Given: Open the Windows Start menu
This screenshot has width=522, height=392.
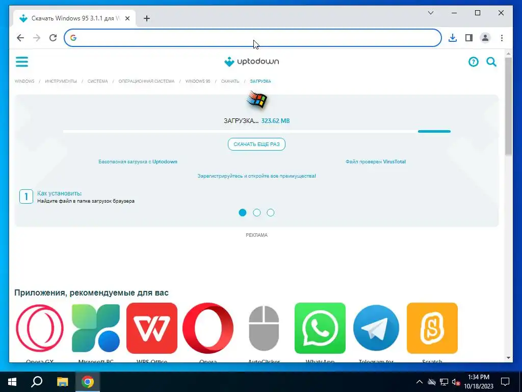Looking at the screenshot, I should click(12, 382).
